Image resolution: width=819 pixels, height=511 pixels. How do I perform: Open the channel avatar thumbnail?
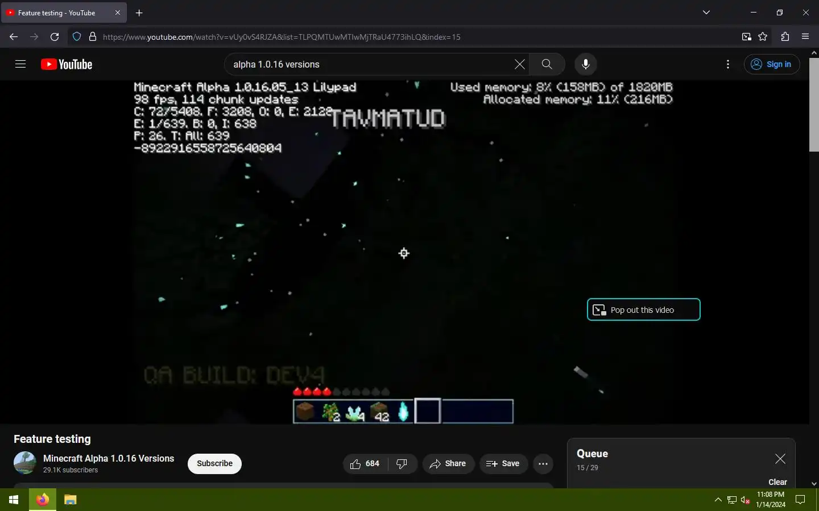click(25, 463)
